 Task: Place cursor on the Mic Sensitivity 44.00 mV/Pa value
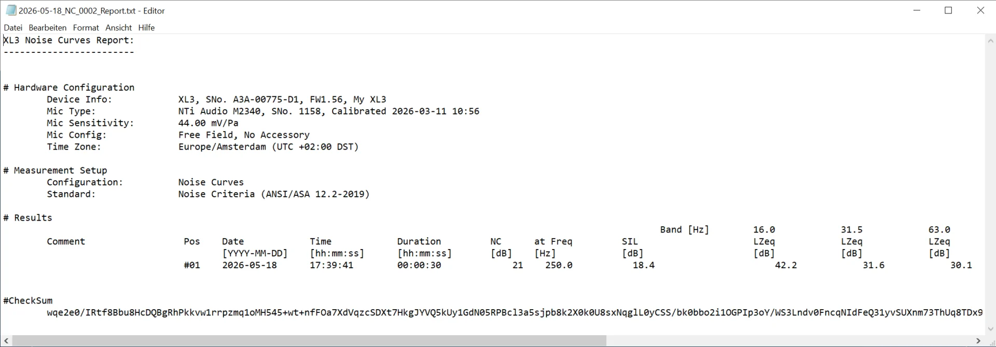[x=208, y=123]
